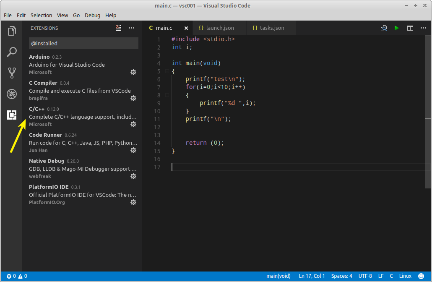This screenshot has width=432, height=282.
Task: Click main(void) in the status bar
Action: tap(278, 276)
